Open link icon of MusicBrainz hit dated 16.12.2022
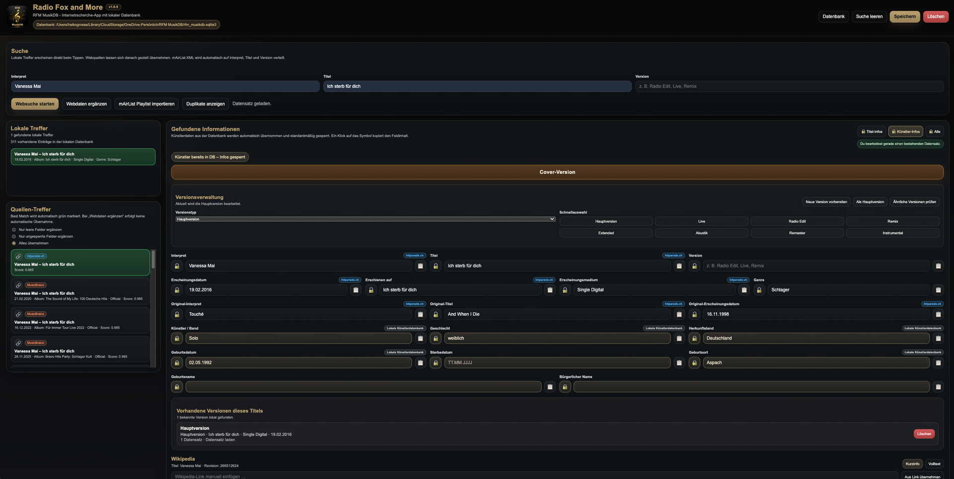 click(18, 314)
